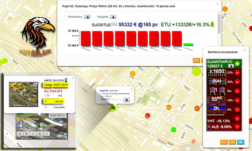The width and height of the screenshot is (252, 151).
Task: Click the green bar in price chart
Action: point(188,45)
